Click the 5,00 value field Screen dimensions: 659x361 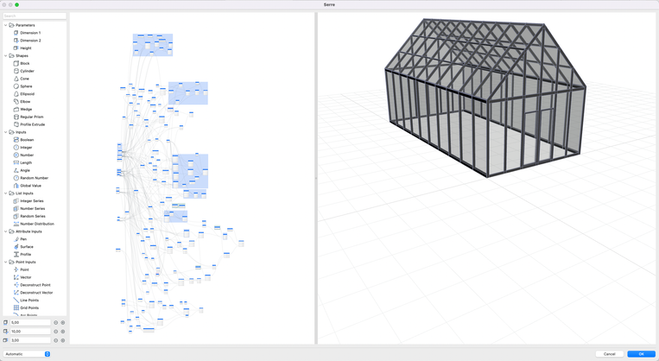click(x=30, y=322)
